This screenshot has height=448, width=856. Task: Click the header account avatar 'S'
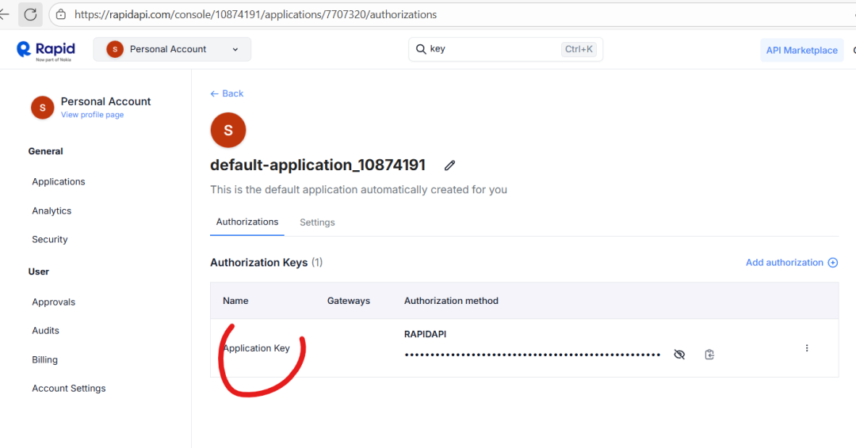point(115,49)
